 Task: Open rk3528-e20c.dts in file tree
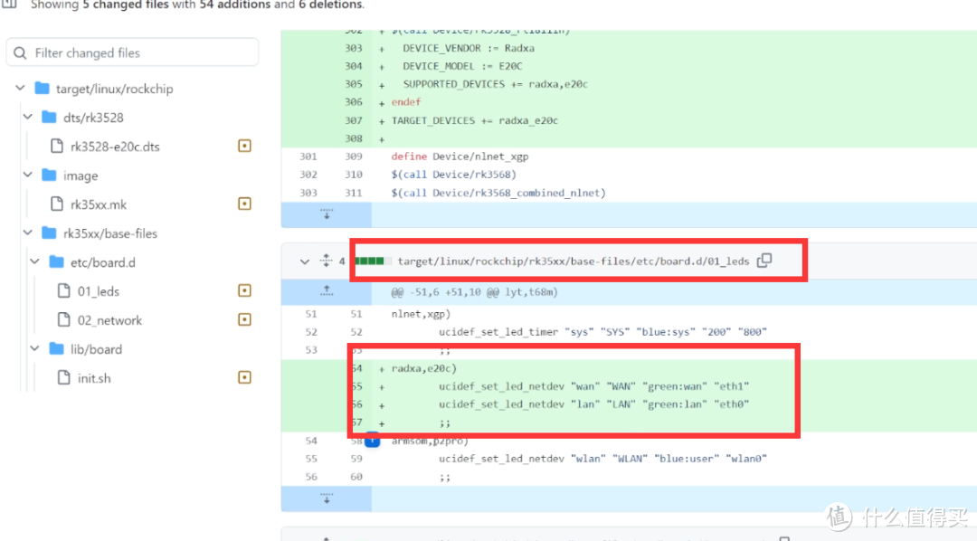coord(115,147)
